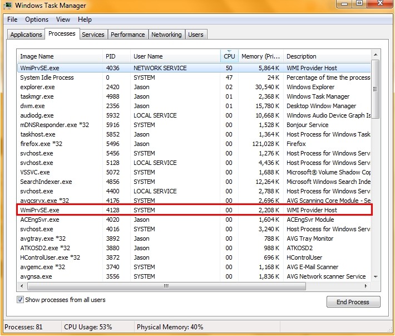The width and height of the screenshot is (395, 336).
Task: Click the Processes: 81 status
Action: (x=23, y=327)
